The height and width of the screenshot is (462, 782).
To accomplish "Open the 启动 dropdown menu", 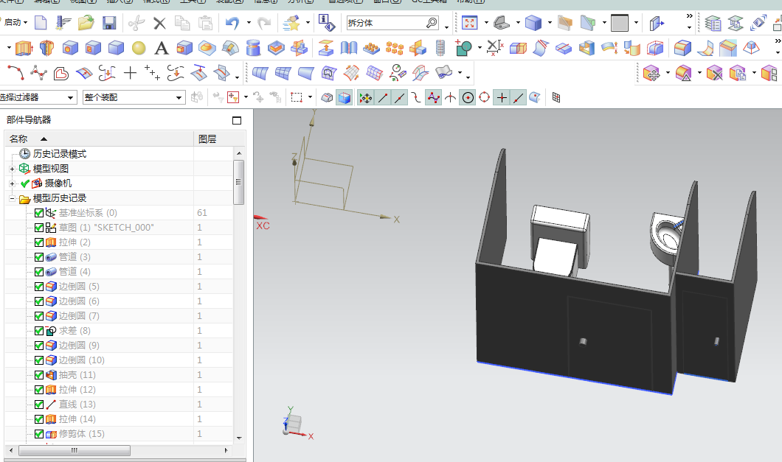I will (15, 22).
